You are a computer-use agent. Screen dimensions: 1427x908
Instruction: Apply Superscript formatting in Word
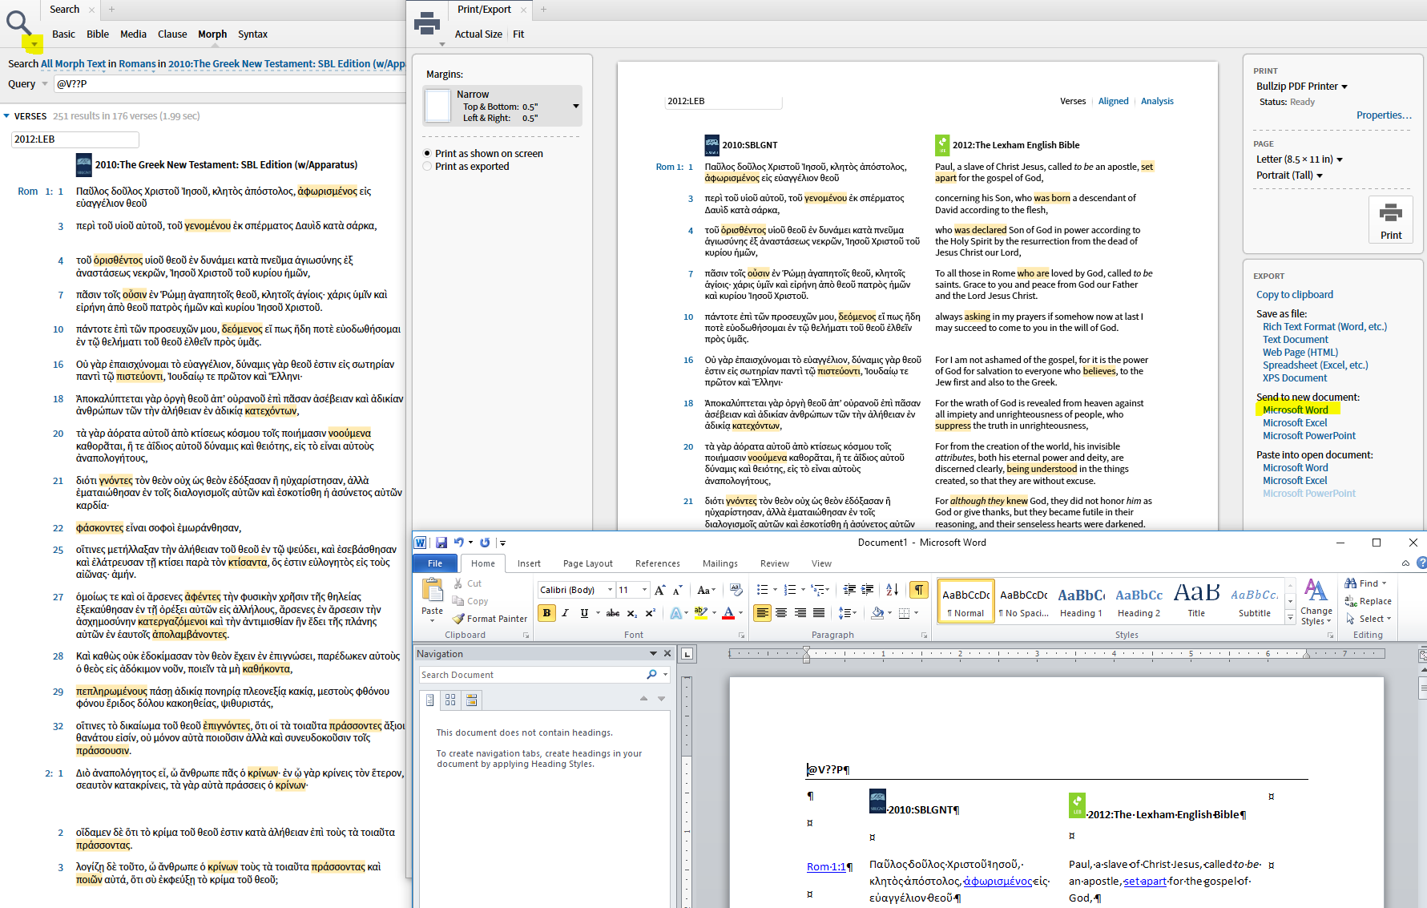pos(650,613)
